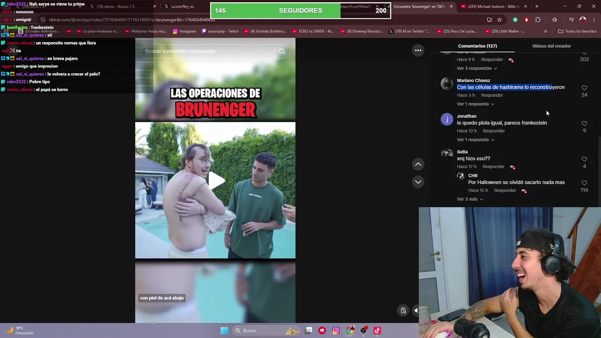The image size is (601, 338).
Task: Open the 'Paco De Lucia' bookmark
Action: tap(456, 31)
